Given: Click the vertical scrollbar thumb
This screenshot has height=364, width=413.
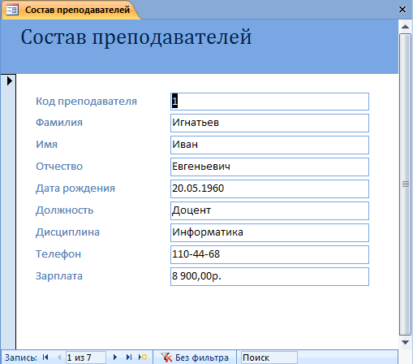Looking at the screenshot, I should [405, 184].
